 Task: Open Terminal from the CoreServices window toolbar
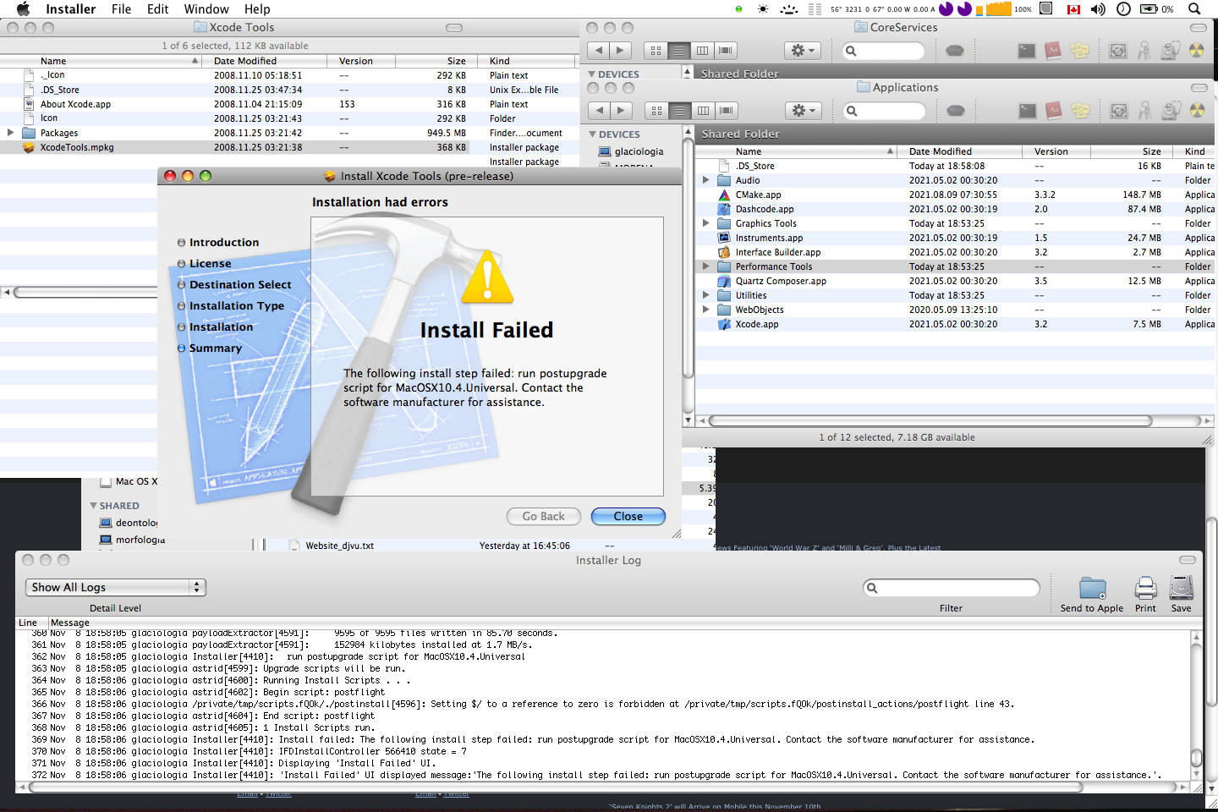point(1027,51)
